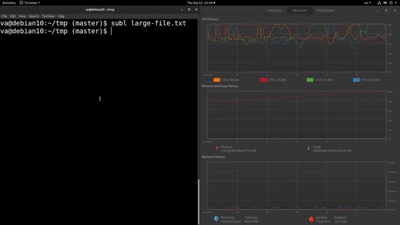
Task: Open the Terminal app menu in top bar
Action: tap(30, 2)
